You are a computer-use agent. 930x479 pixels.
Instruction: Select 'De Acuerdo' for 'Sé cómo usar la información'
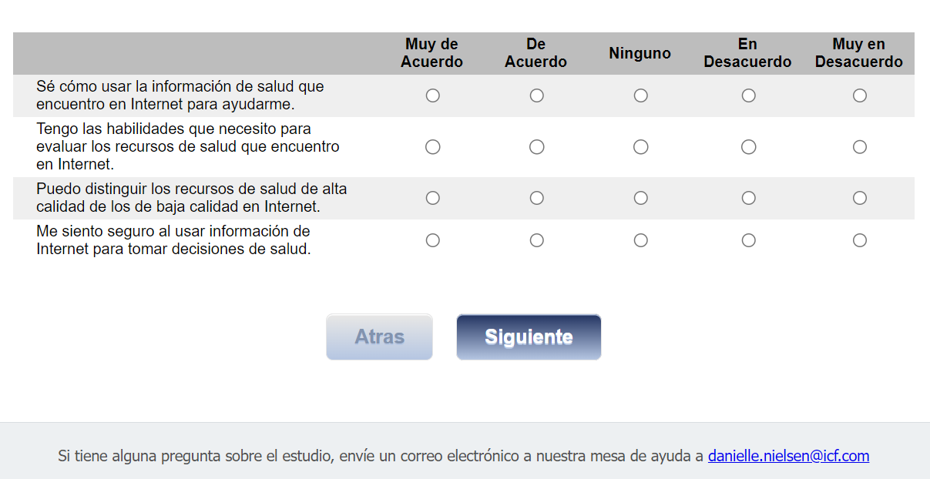coord(537,95)
